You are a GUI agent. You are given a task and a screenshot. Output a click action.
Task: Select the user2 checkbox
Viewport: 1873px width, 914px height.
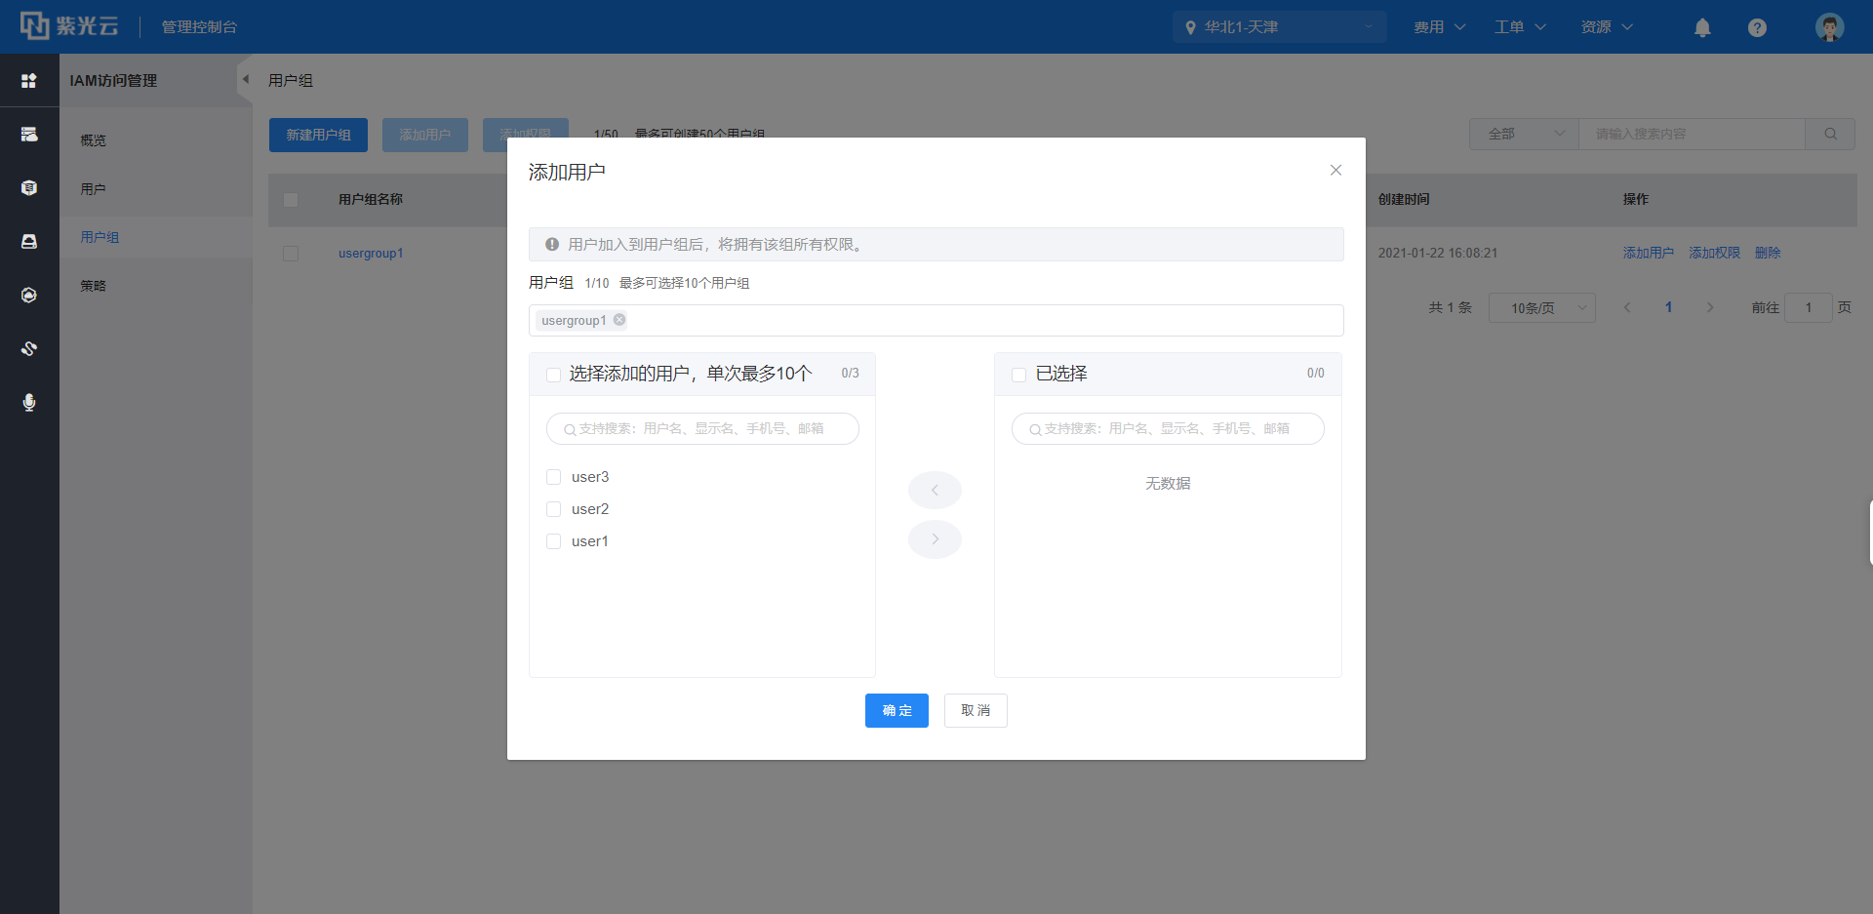click(x=554, y=509)
